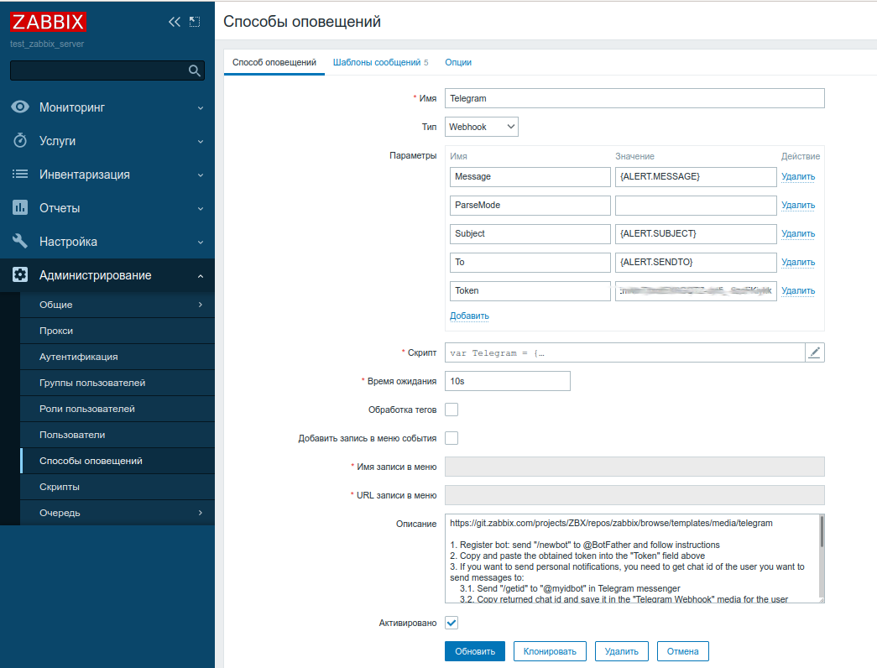
Task: Open Пользователи in the sidebar
Action: pos(117,435)
